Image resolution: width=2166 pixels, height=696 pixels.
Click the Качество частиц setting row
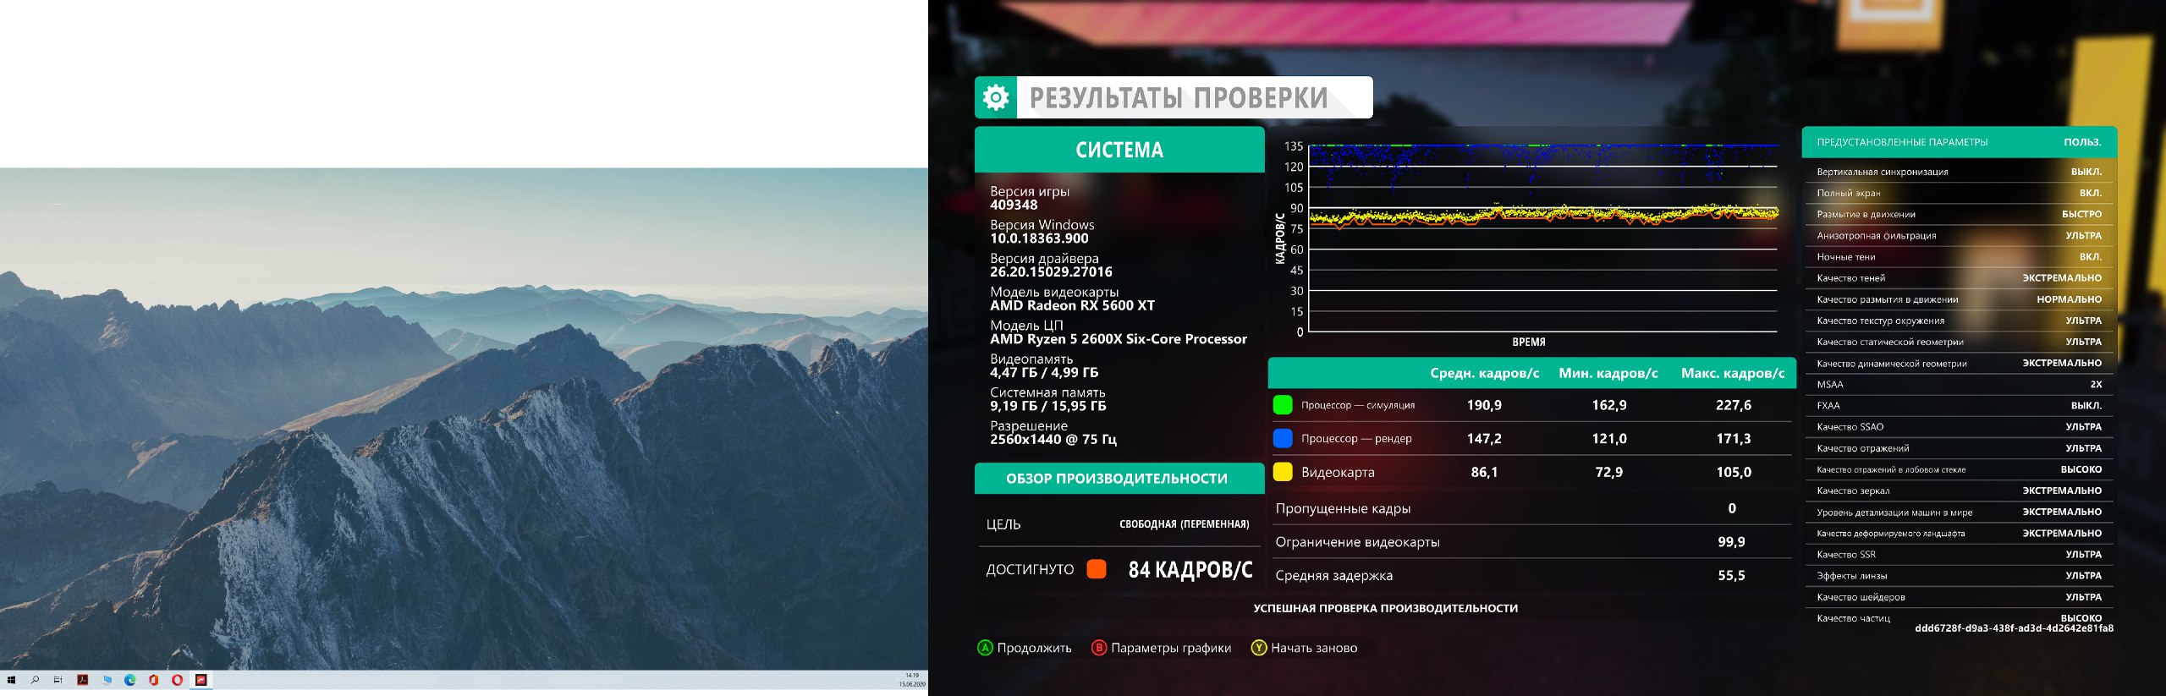[1960, 618]
